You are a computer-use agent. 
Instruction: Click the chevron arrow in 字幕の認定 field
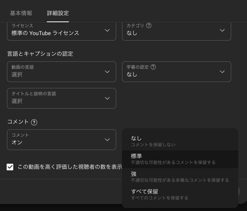pos(222,72)
